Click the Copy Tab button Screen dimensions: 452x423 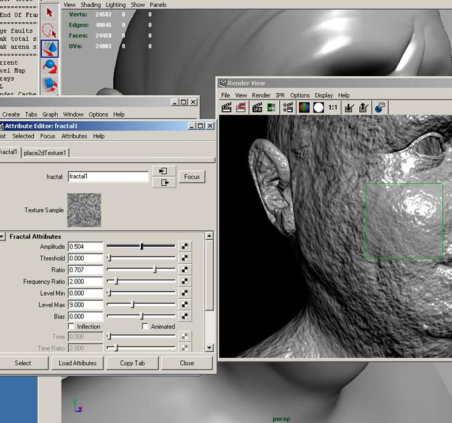pyautogui.click(x=132, y=363)
